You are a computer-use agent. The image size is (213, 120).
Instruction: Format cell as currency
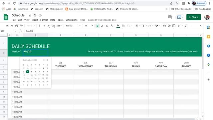coord(40,26)
